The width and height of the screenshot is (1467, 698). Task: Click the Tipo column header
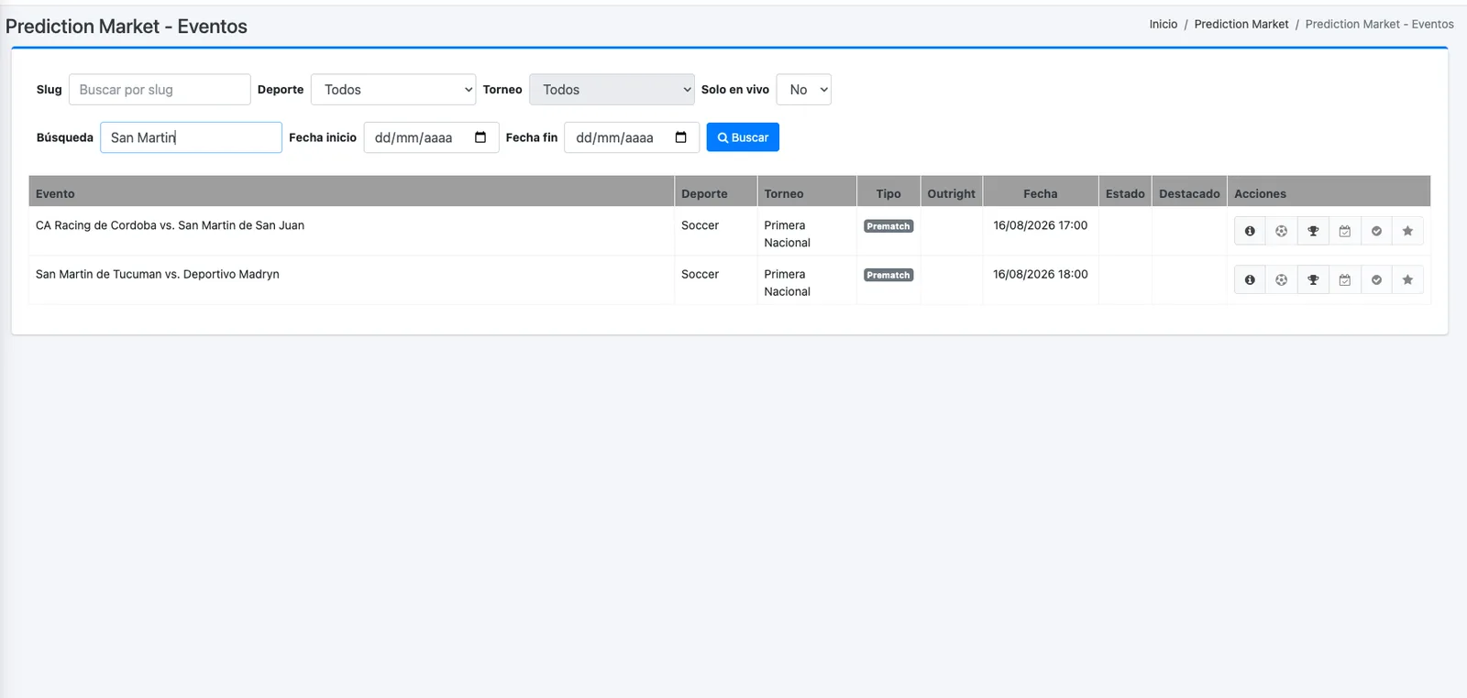[x=888, y=193]
